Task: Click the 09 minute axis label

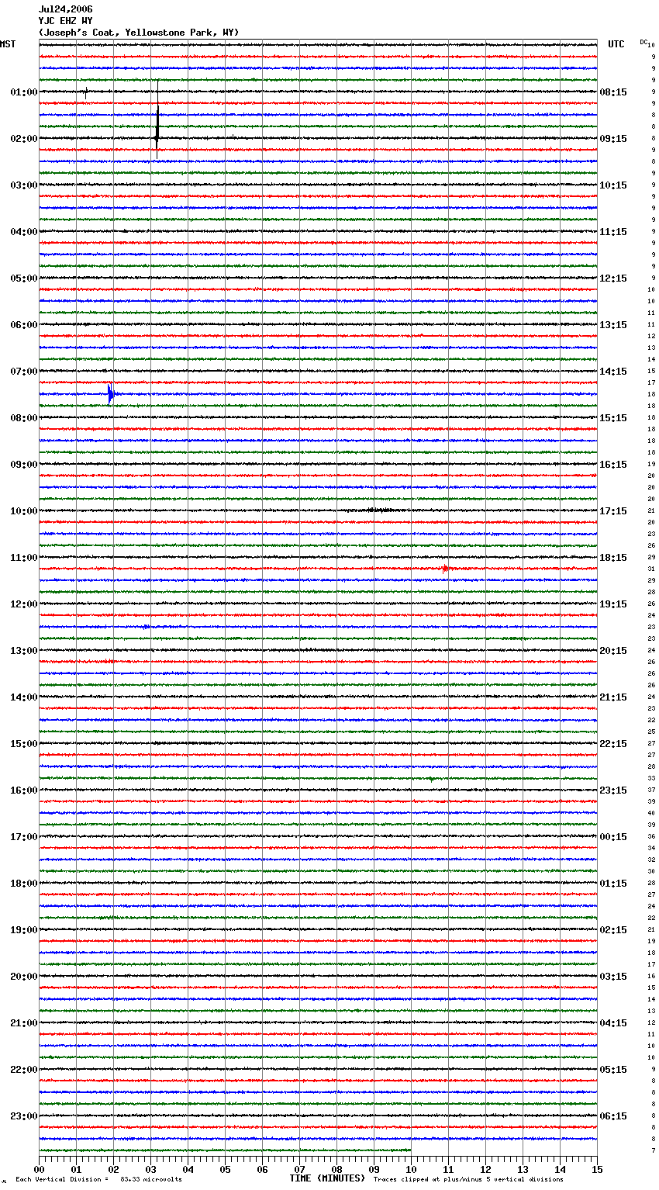Action: coord(374,1170)
